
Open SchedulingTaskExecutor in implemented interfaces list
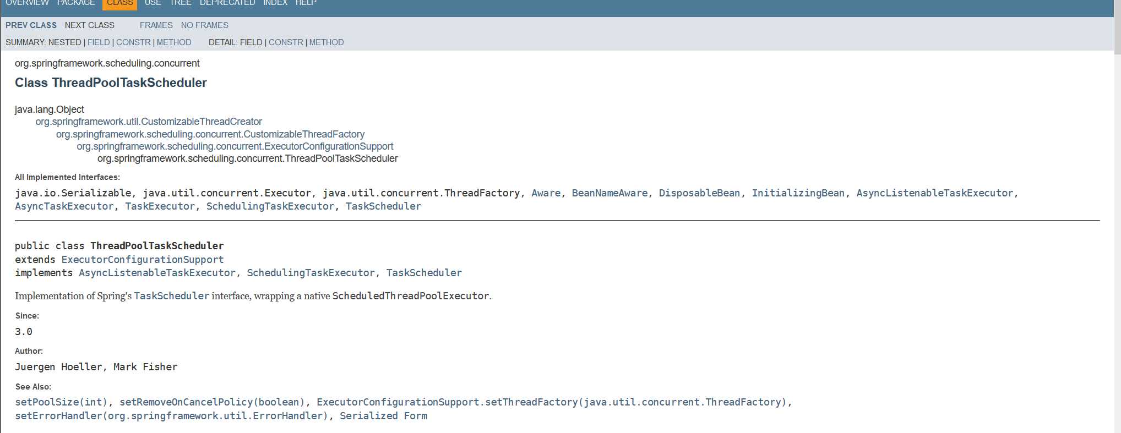click(270, 206)
